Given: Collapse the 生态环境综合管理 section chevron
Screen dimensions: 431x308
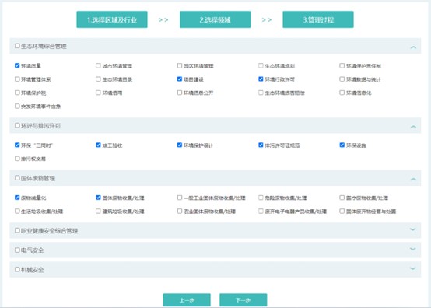Looking at the screenshot, I should 413,47.
